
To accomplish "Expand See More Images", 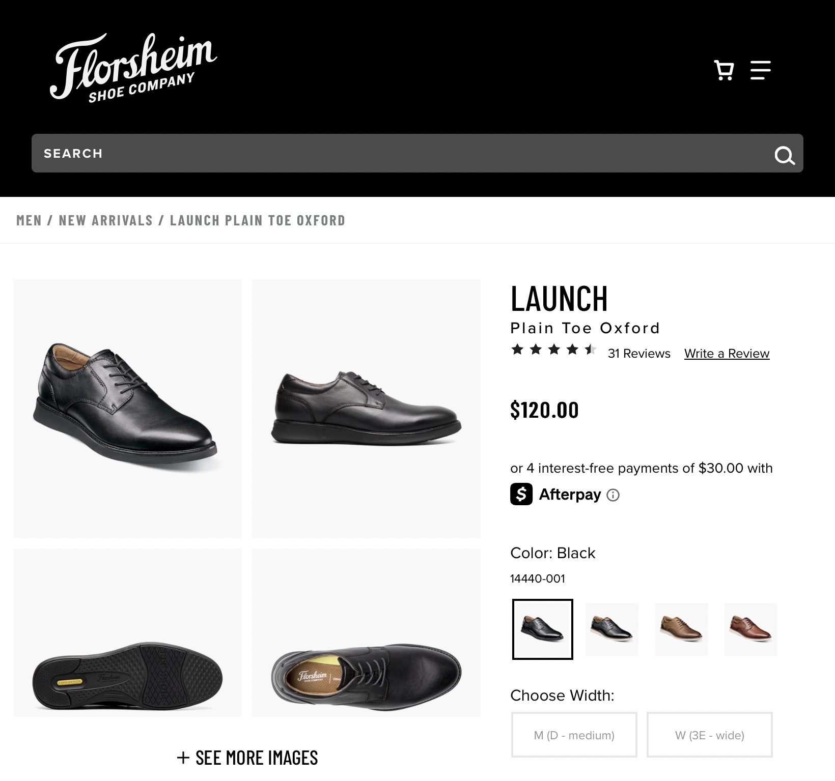I will (x=247, y=758).
